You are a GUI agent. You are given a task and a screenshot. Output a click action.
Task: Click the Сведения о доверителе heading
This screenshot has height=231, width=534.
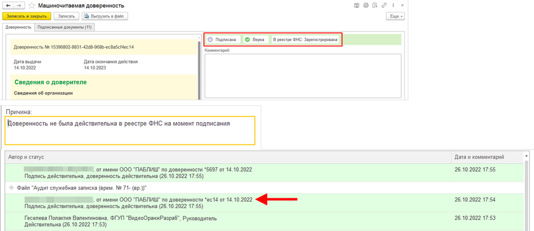51,82
